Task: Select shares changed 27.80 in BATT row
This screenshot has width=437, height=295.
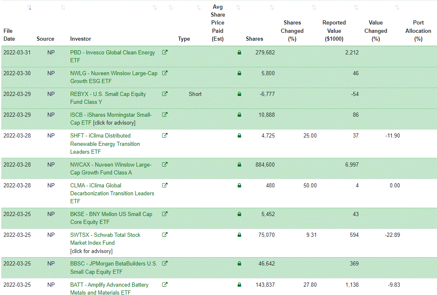Action: click(310, 285)
